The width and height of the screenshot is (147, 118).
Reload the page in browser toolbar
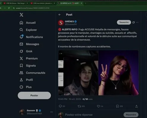click(9, 8)
